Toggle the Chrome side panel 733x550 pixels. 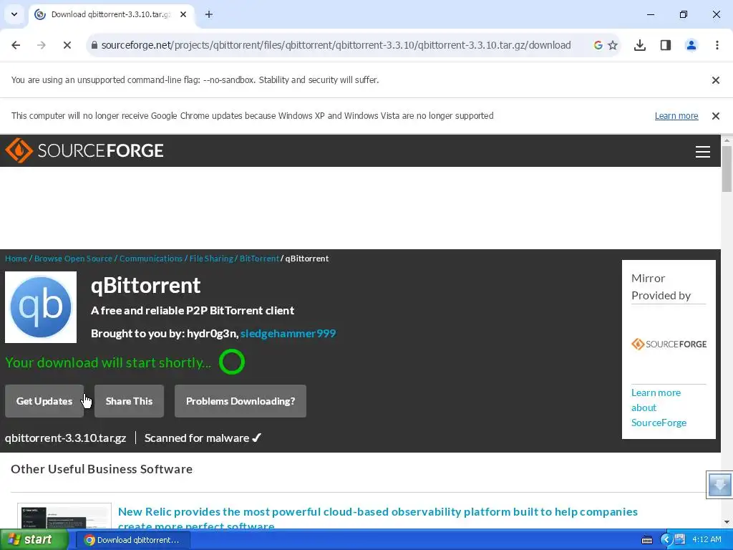(x=665, y=45)
